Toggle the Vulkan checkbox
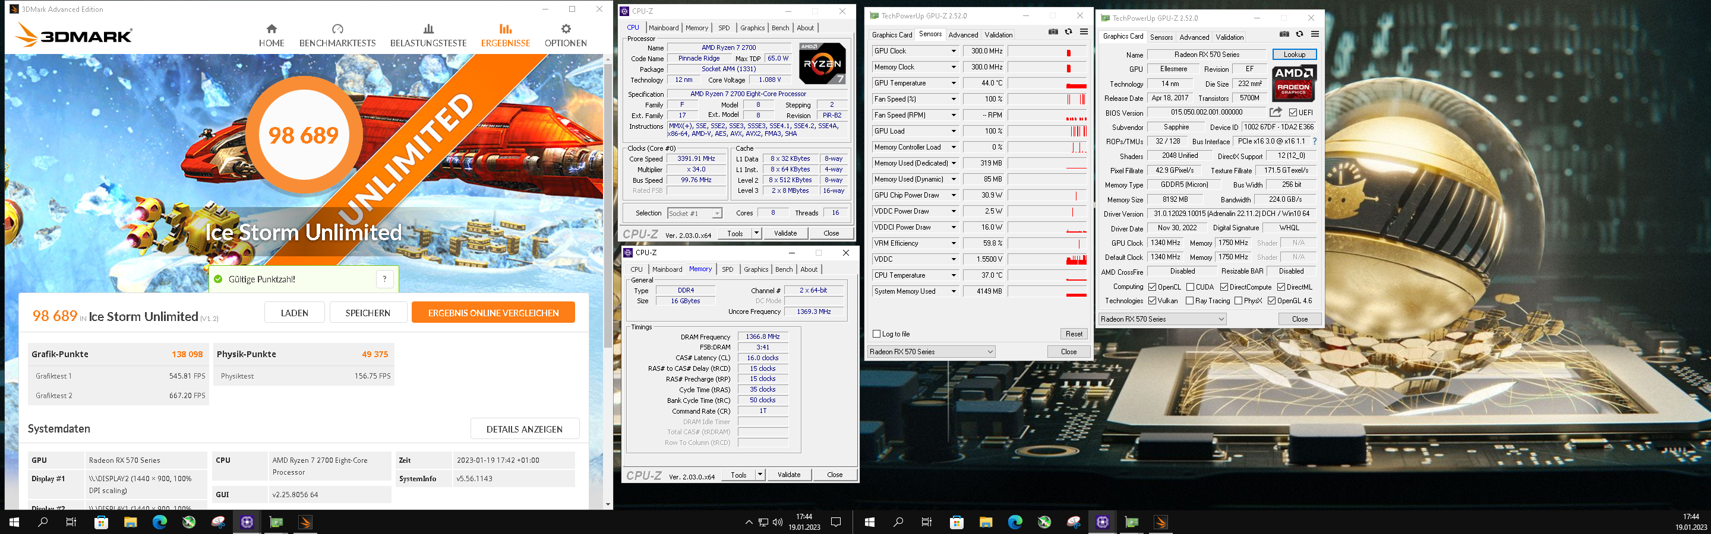 pyautogui.click(x=1153, y=301)
